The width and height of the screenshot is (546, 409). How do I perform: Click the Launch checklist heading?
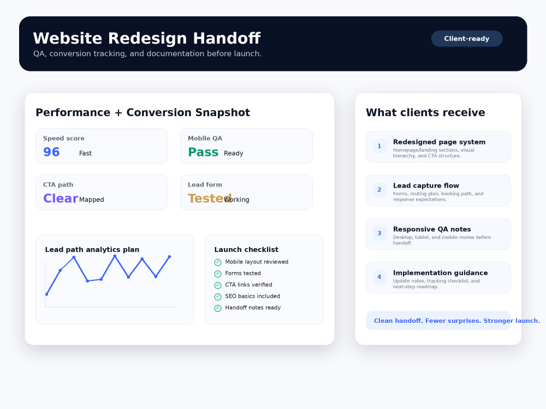[x=246, y=249]
